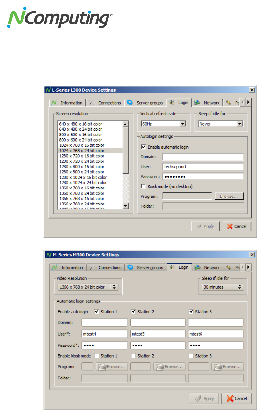
Task: Select 1280 x 720 x 16 bit color
Action: [90, 156]
